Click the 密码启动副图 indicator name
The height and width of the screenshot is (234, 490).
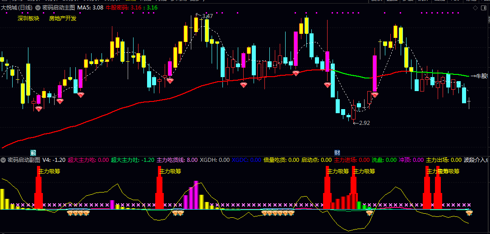pyautogui.click(x=24, y=160)
